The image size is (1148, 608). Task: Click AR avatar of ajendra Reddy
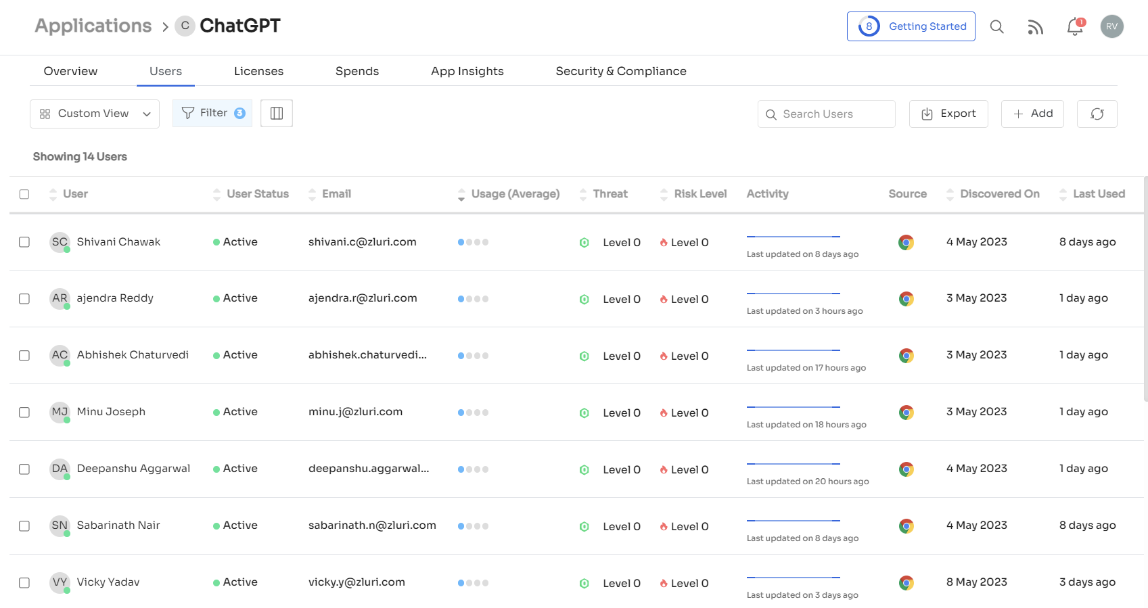point(60,298)
